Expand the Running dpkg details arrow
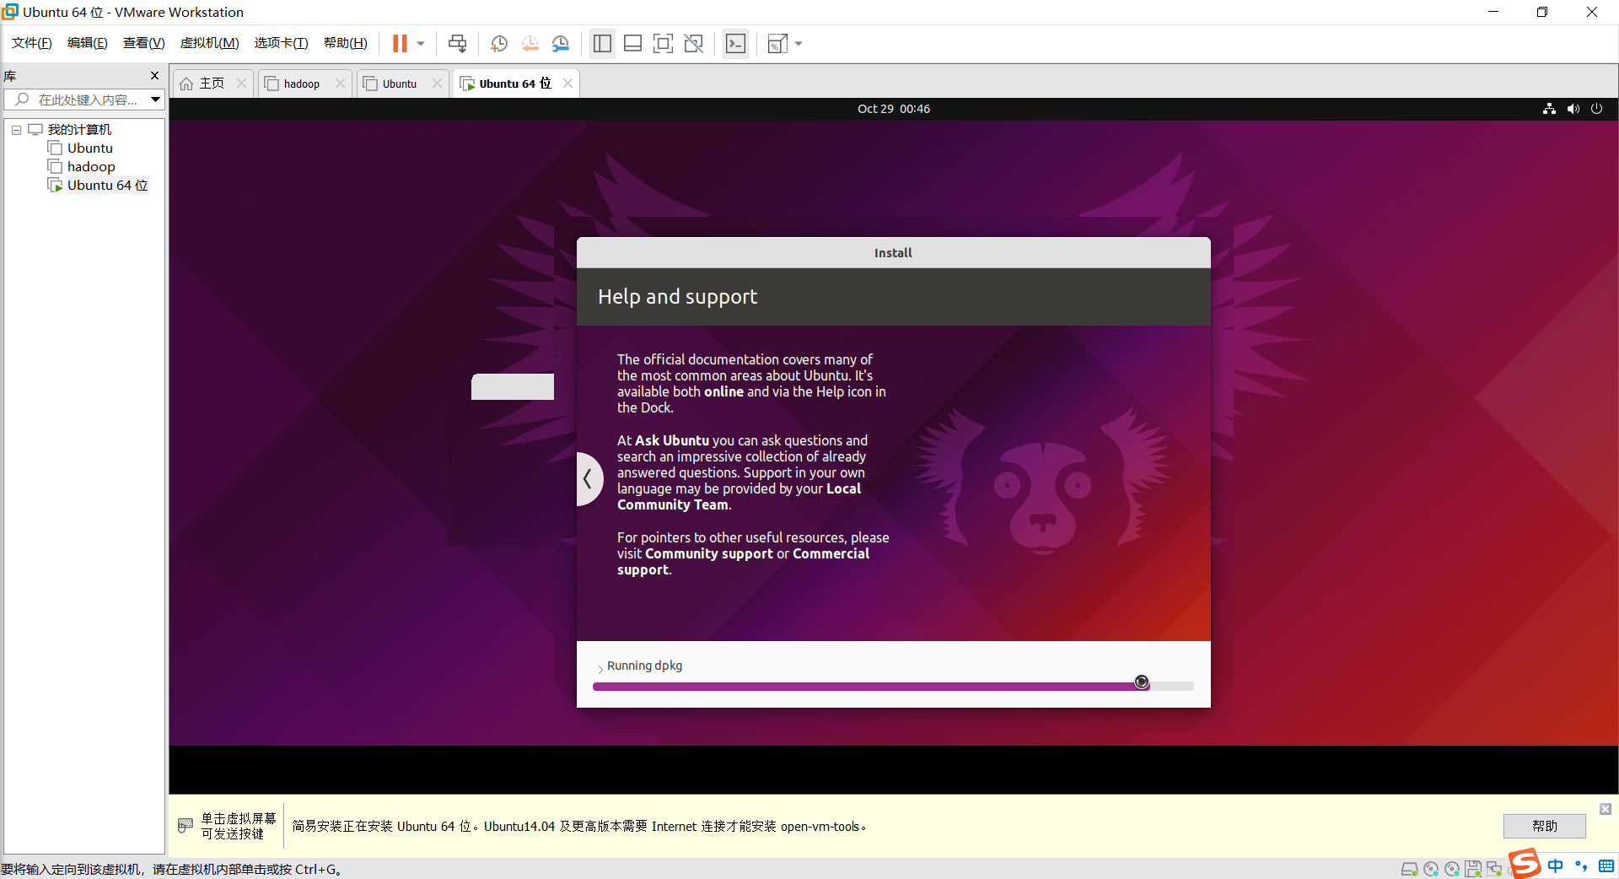The width and height of the screenshot is (1619, 879). click(x=600, y=668)
